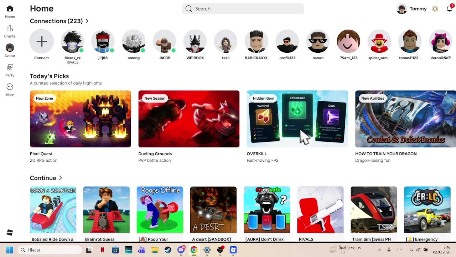Open RIVALS game tile

point(320,210)
